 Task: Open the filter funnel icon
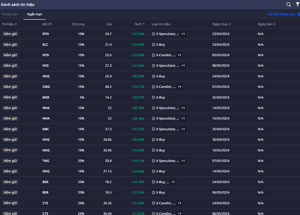point(298,4)
